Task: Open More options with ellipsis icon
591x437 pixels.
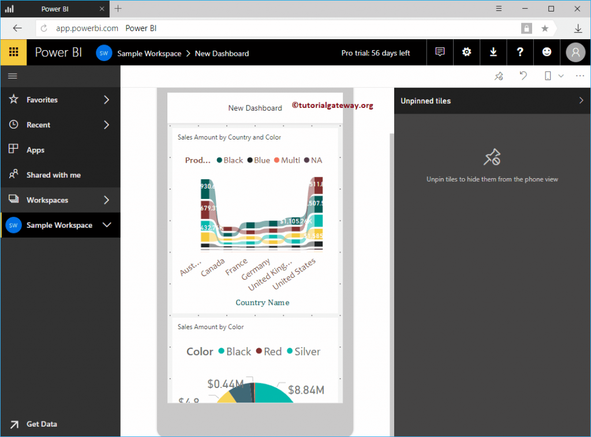Action: point(580,76)
